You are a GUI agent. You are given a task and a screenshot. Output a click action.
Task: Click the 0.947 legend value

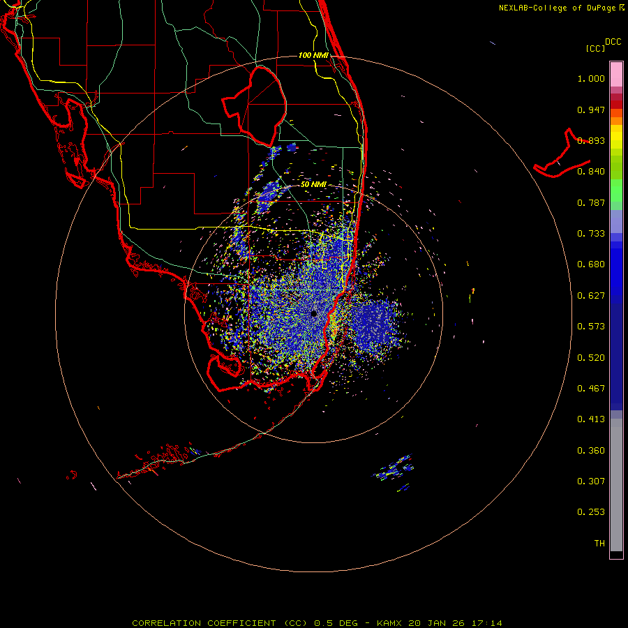[591, 110]
